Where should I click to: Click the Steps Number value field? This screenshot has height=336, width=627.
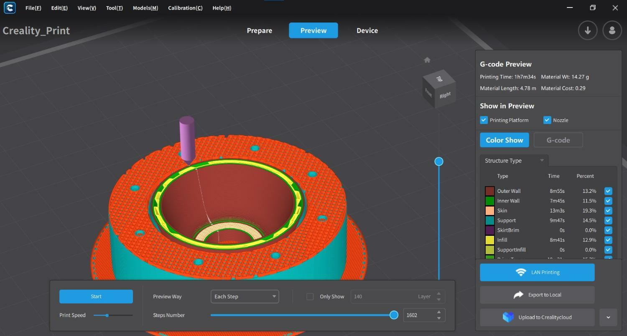(x=419, y=316)
